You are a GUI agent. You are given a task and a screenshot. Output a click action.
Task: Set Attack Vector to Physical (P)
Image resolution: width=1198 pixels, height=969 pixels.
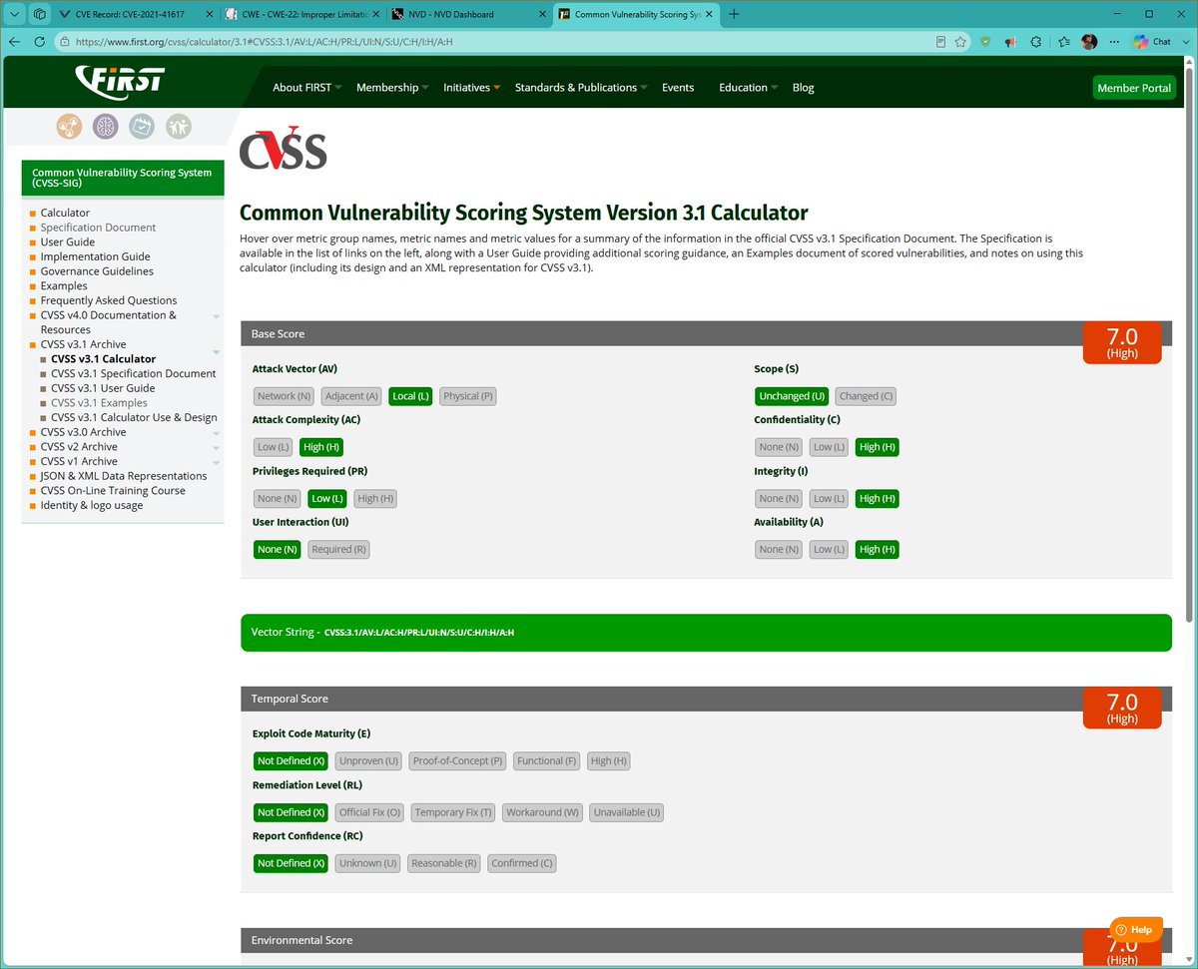(467, 396)
